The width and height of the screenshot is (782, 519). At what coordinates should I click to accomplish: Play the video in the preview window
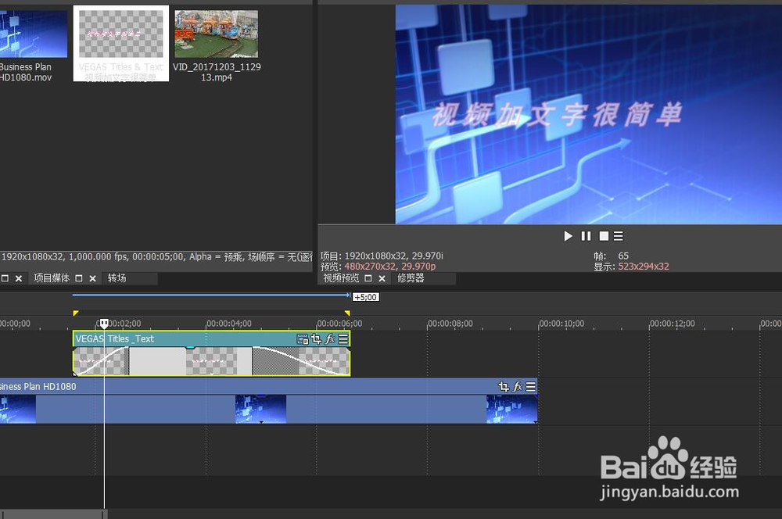point(568,235)
